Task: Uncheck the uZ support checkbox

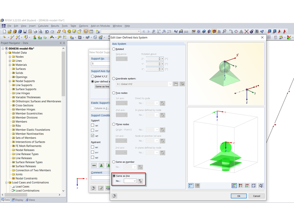Action: [x=92, y=135]
